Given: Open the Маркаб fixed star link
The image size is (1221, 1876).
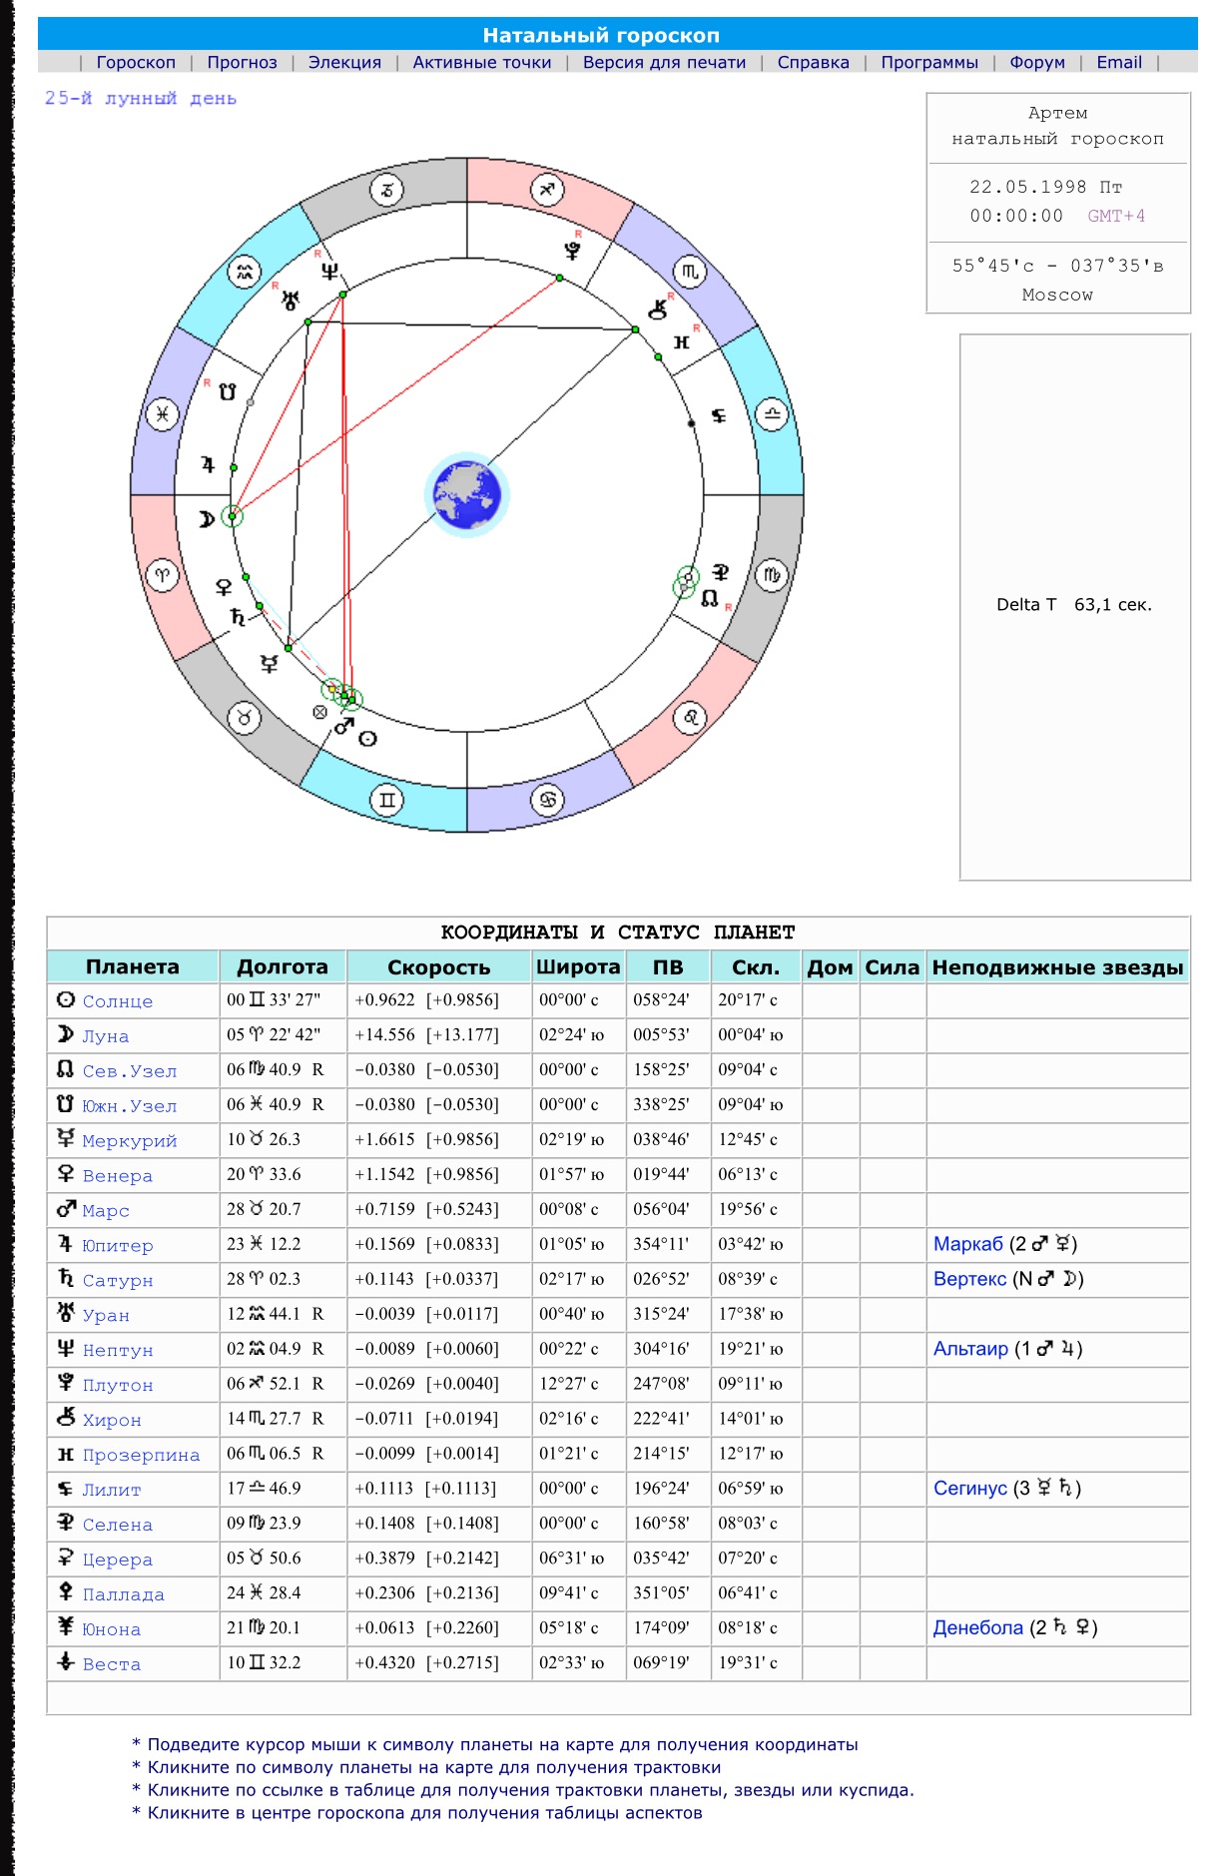Looking at the screenshot, I should (967, 1244).
